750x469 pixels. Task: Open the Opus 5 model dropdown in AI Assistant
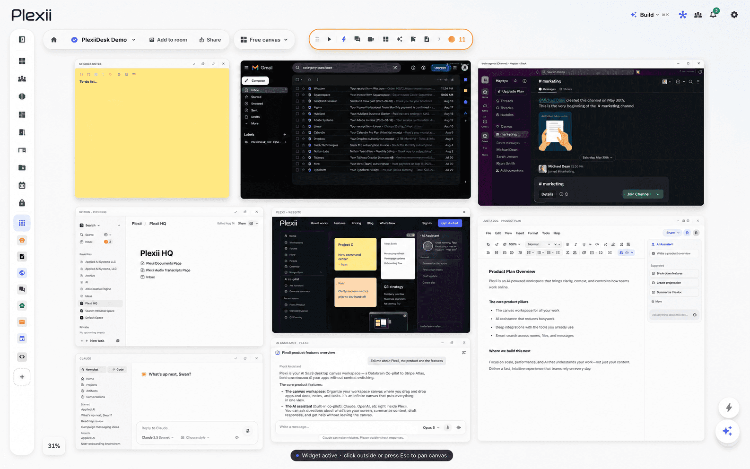point(431,427)
